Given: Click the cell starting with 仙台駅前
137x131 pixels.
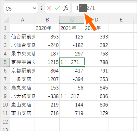Looking at the screenshot, I should 23,37.
